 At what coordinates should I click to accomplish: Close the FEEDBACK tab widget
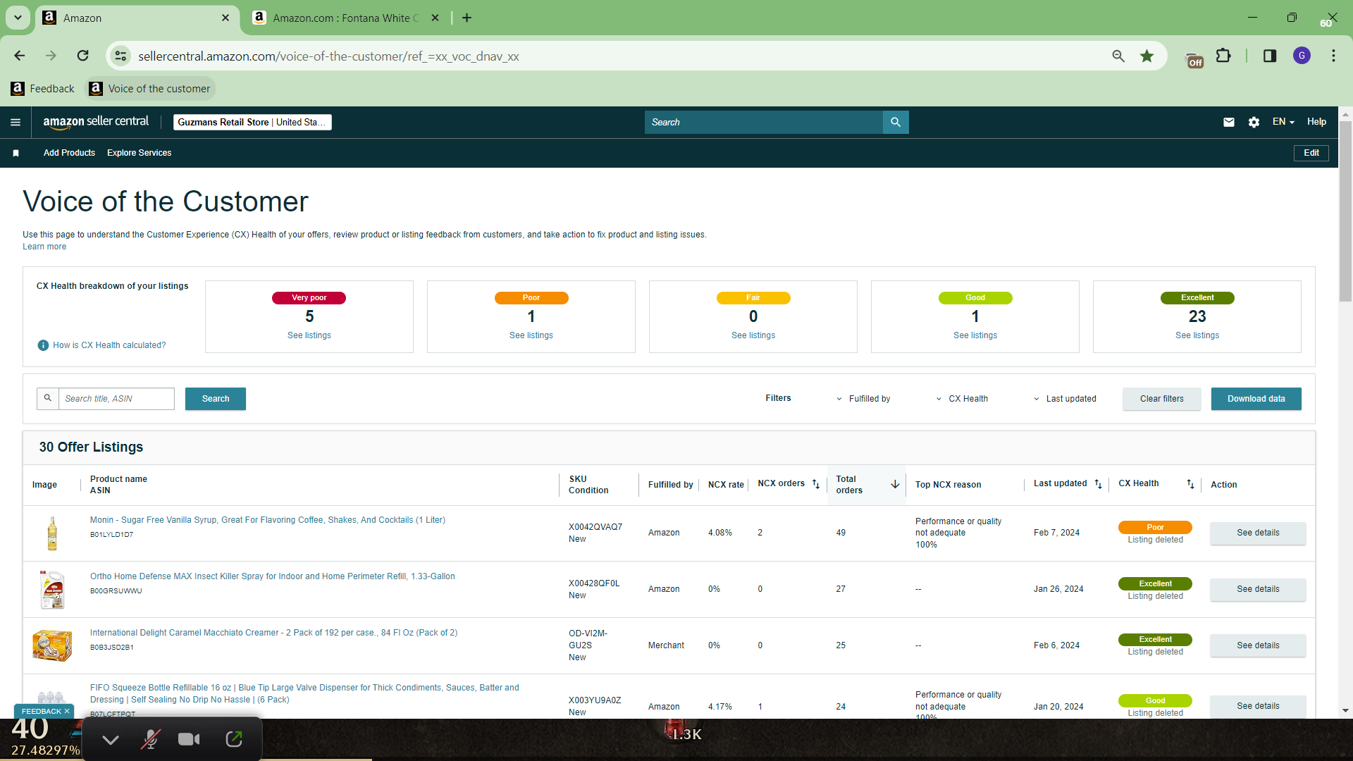click(x=67, y=712)
